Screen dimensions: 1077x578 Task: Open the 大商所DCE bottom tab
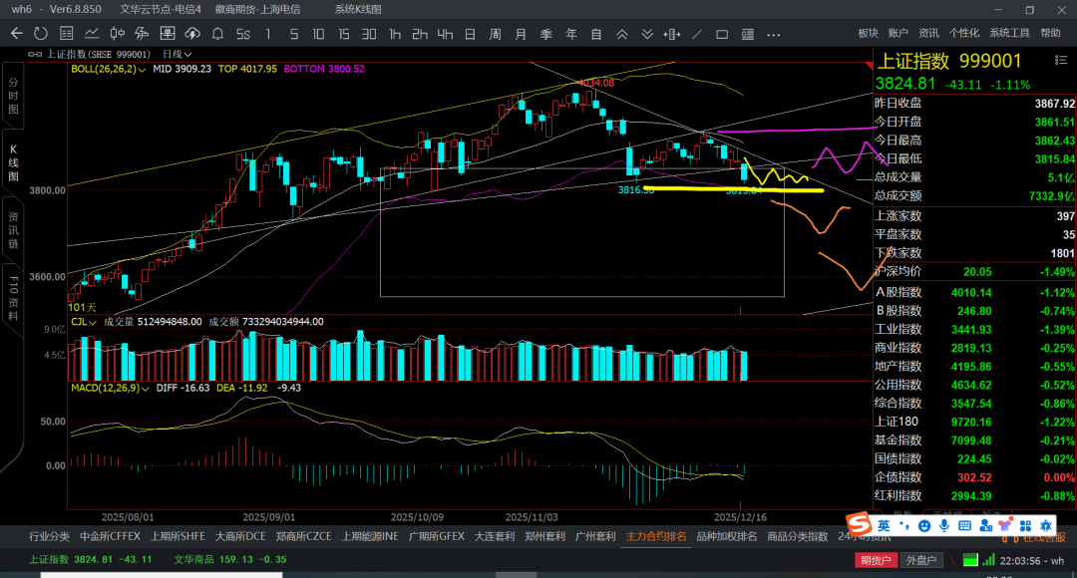(240, 537)
